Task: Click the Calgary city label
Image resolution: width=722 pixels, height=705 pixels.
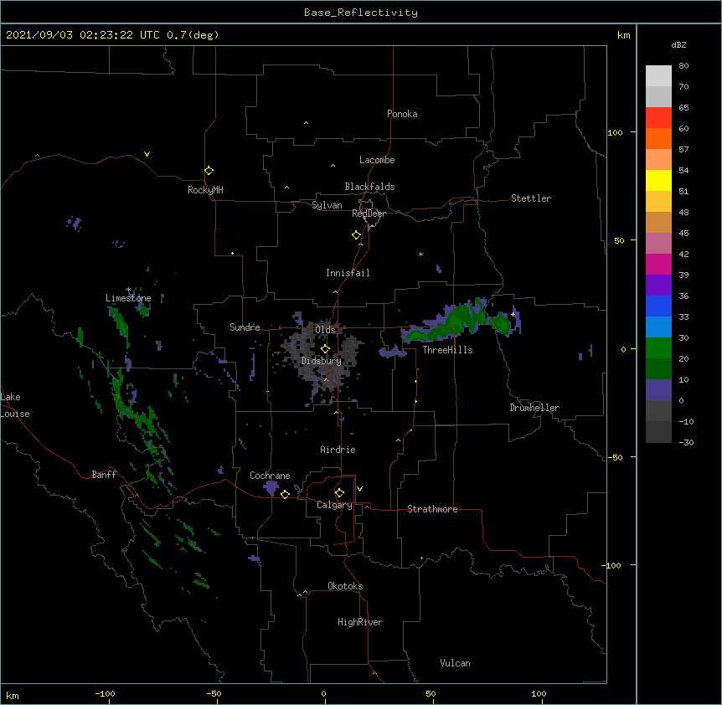Action: click(334, 505)
